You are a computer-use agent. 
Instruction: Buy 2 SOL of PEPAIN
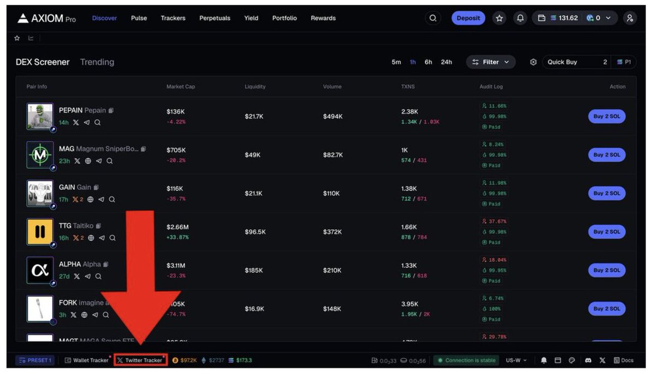point(607,116)
